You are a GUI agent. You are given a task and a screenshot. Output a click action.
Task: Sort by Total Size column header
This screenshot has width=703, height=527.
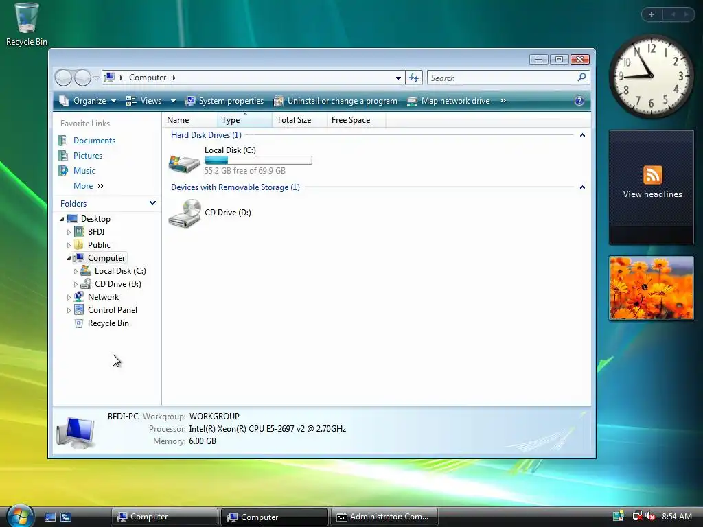[299, 119]
